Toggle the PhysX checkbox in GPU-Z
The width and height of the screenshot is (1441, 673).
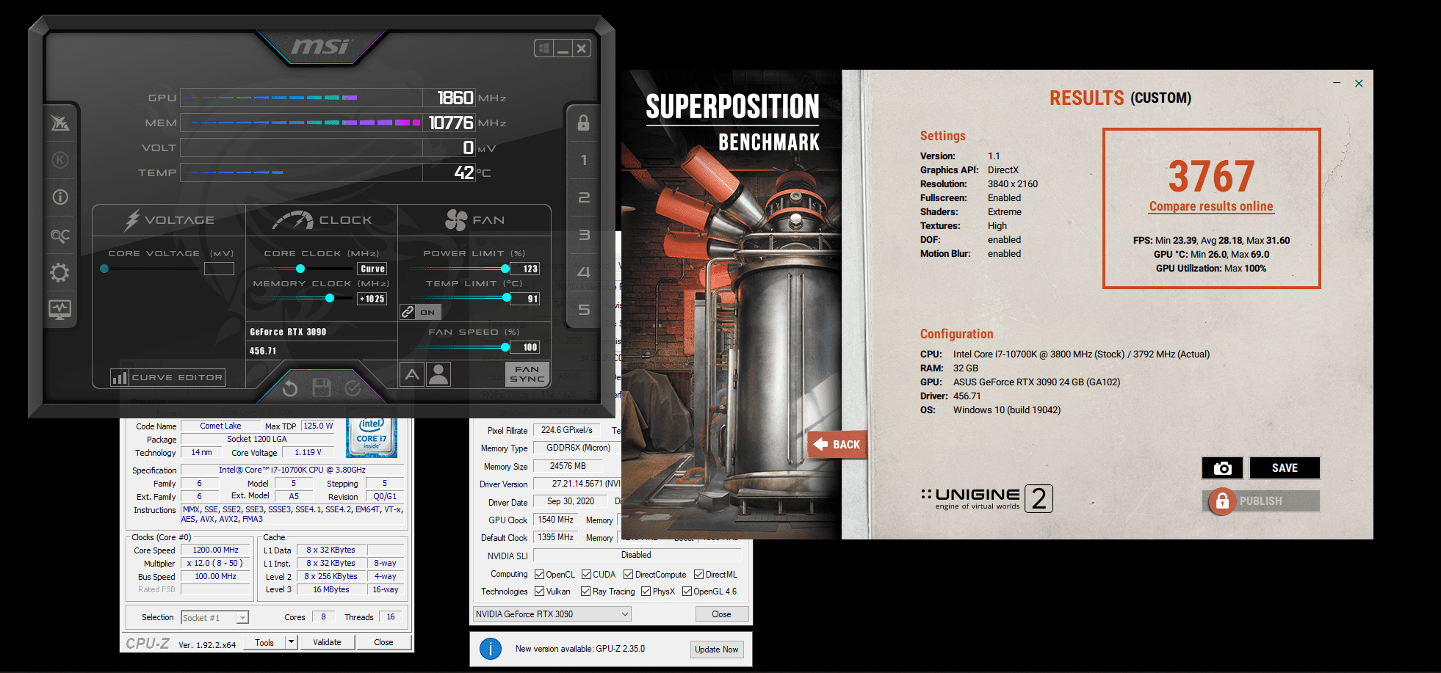(x=646, y=592)
